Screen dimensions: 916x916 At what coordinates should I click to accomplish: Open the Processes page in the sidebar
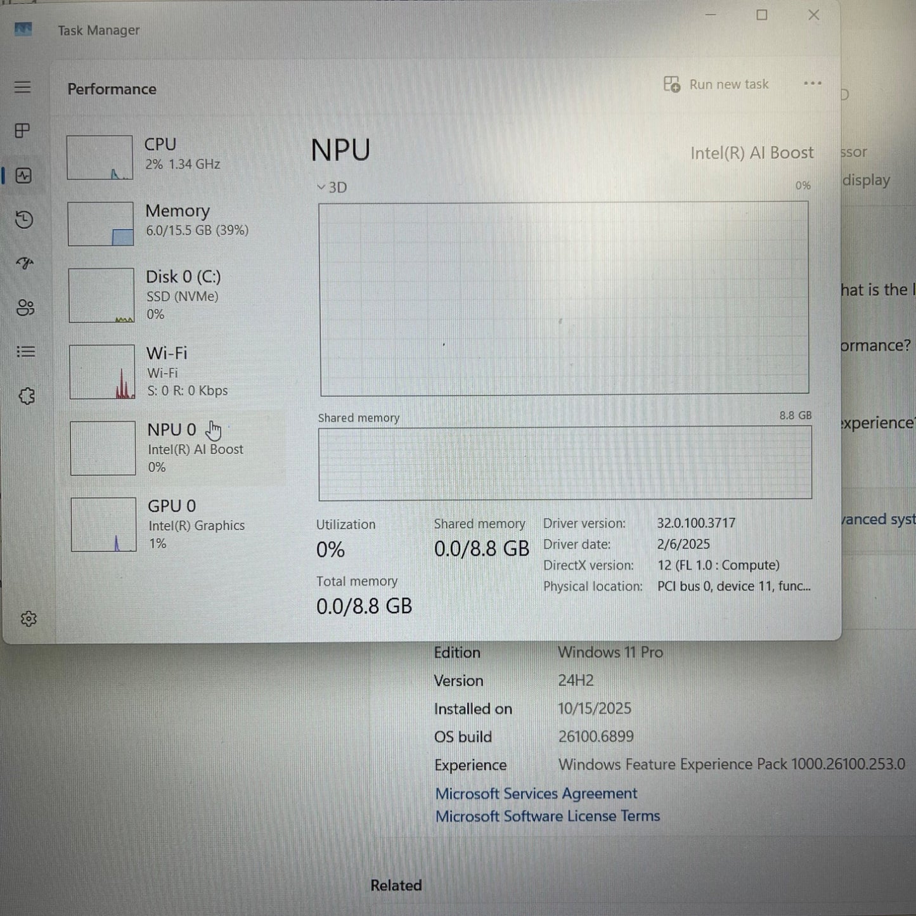(x=23, y=131)
